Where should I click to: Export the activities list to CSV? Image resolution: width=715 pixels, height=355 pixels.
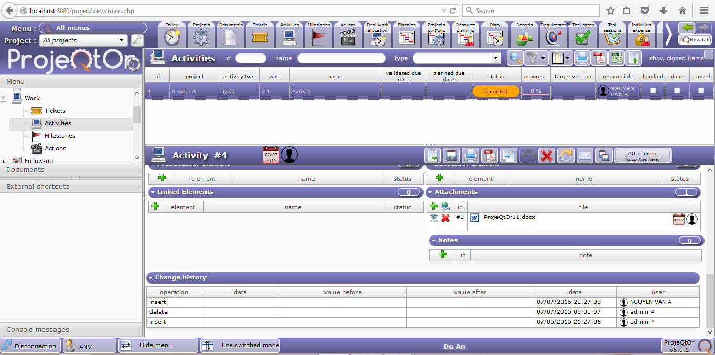(x=616, y=58)
